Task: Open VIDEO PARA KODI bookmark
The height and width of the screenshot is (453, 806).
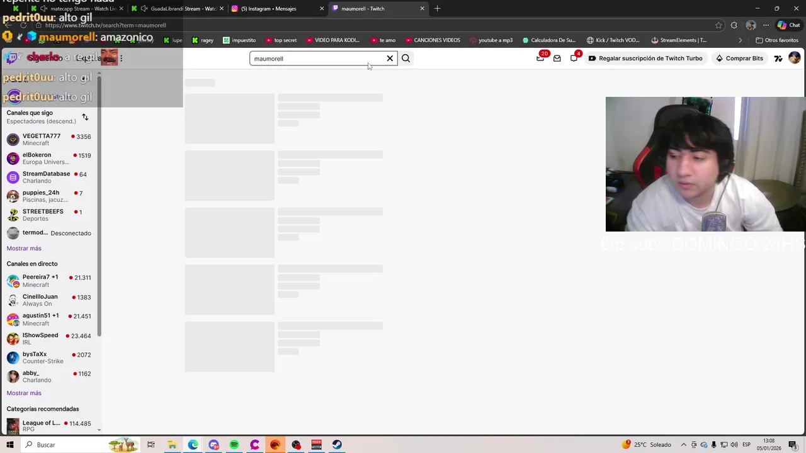Action: coord(333,40)
